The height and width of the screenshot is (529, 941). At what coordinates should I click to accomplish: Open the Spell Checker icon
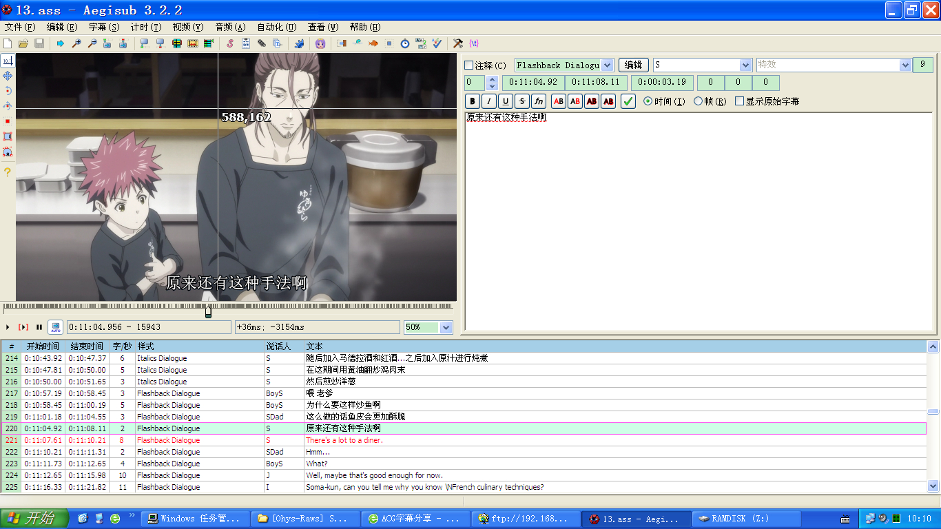pyautogui.click(x=437, y=43)
